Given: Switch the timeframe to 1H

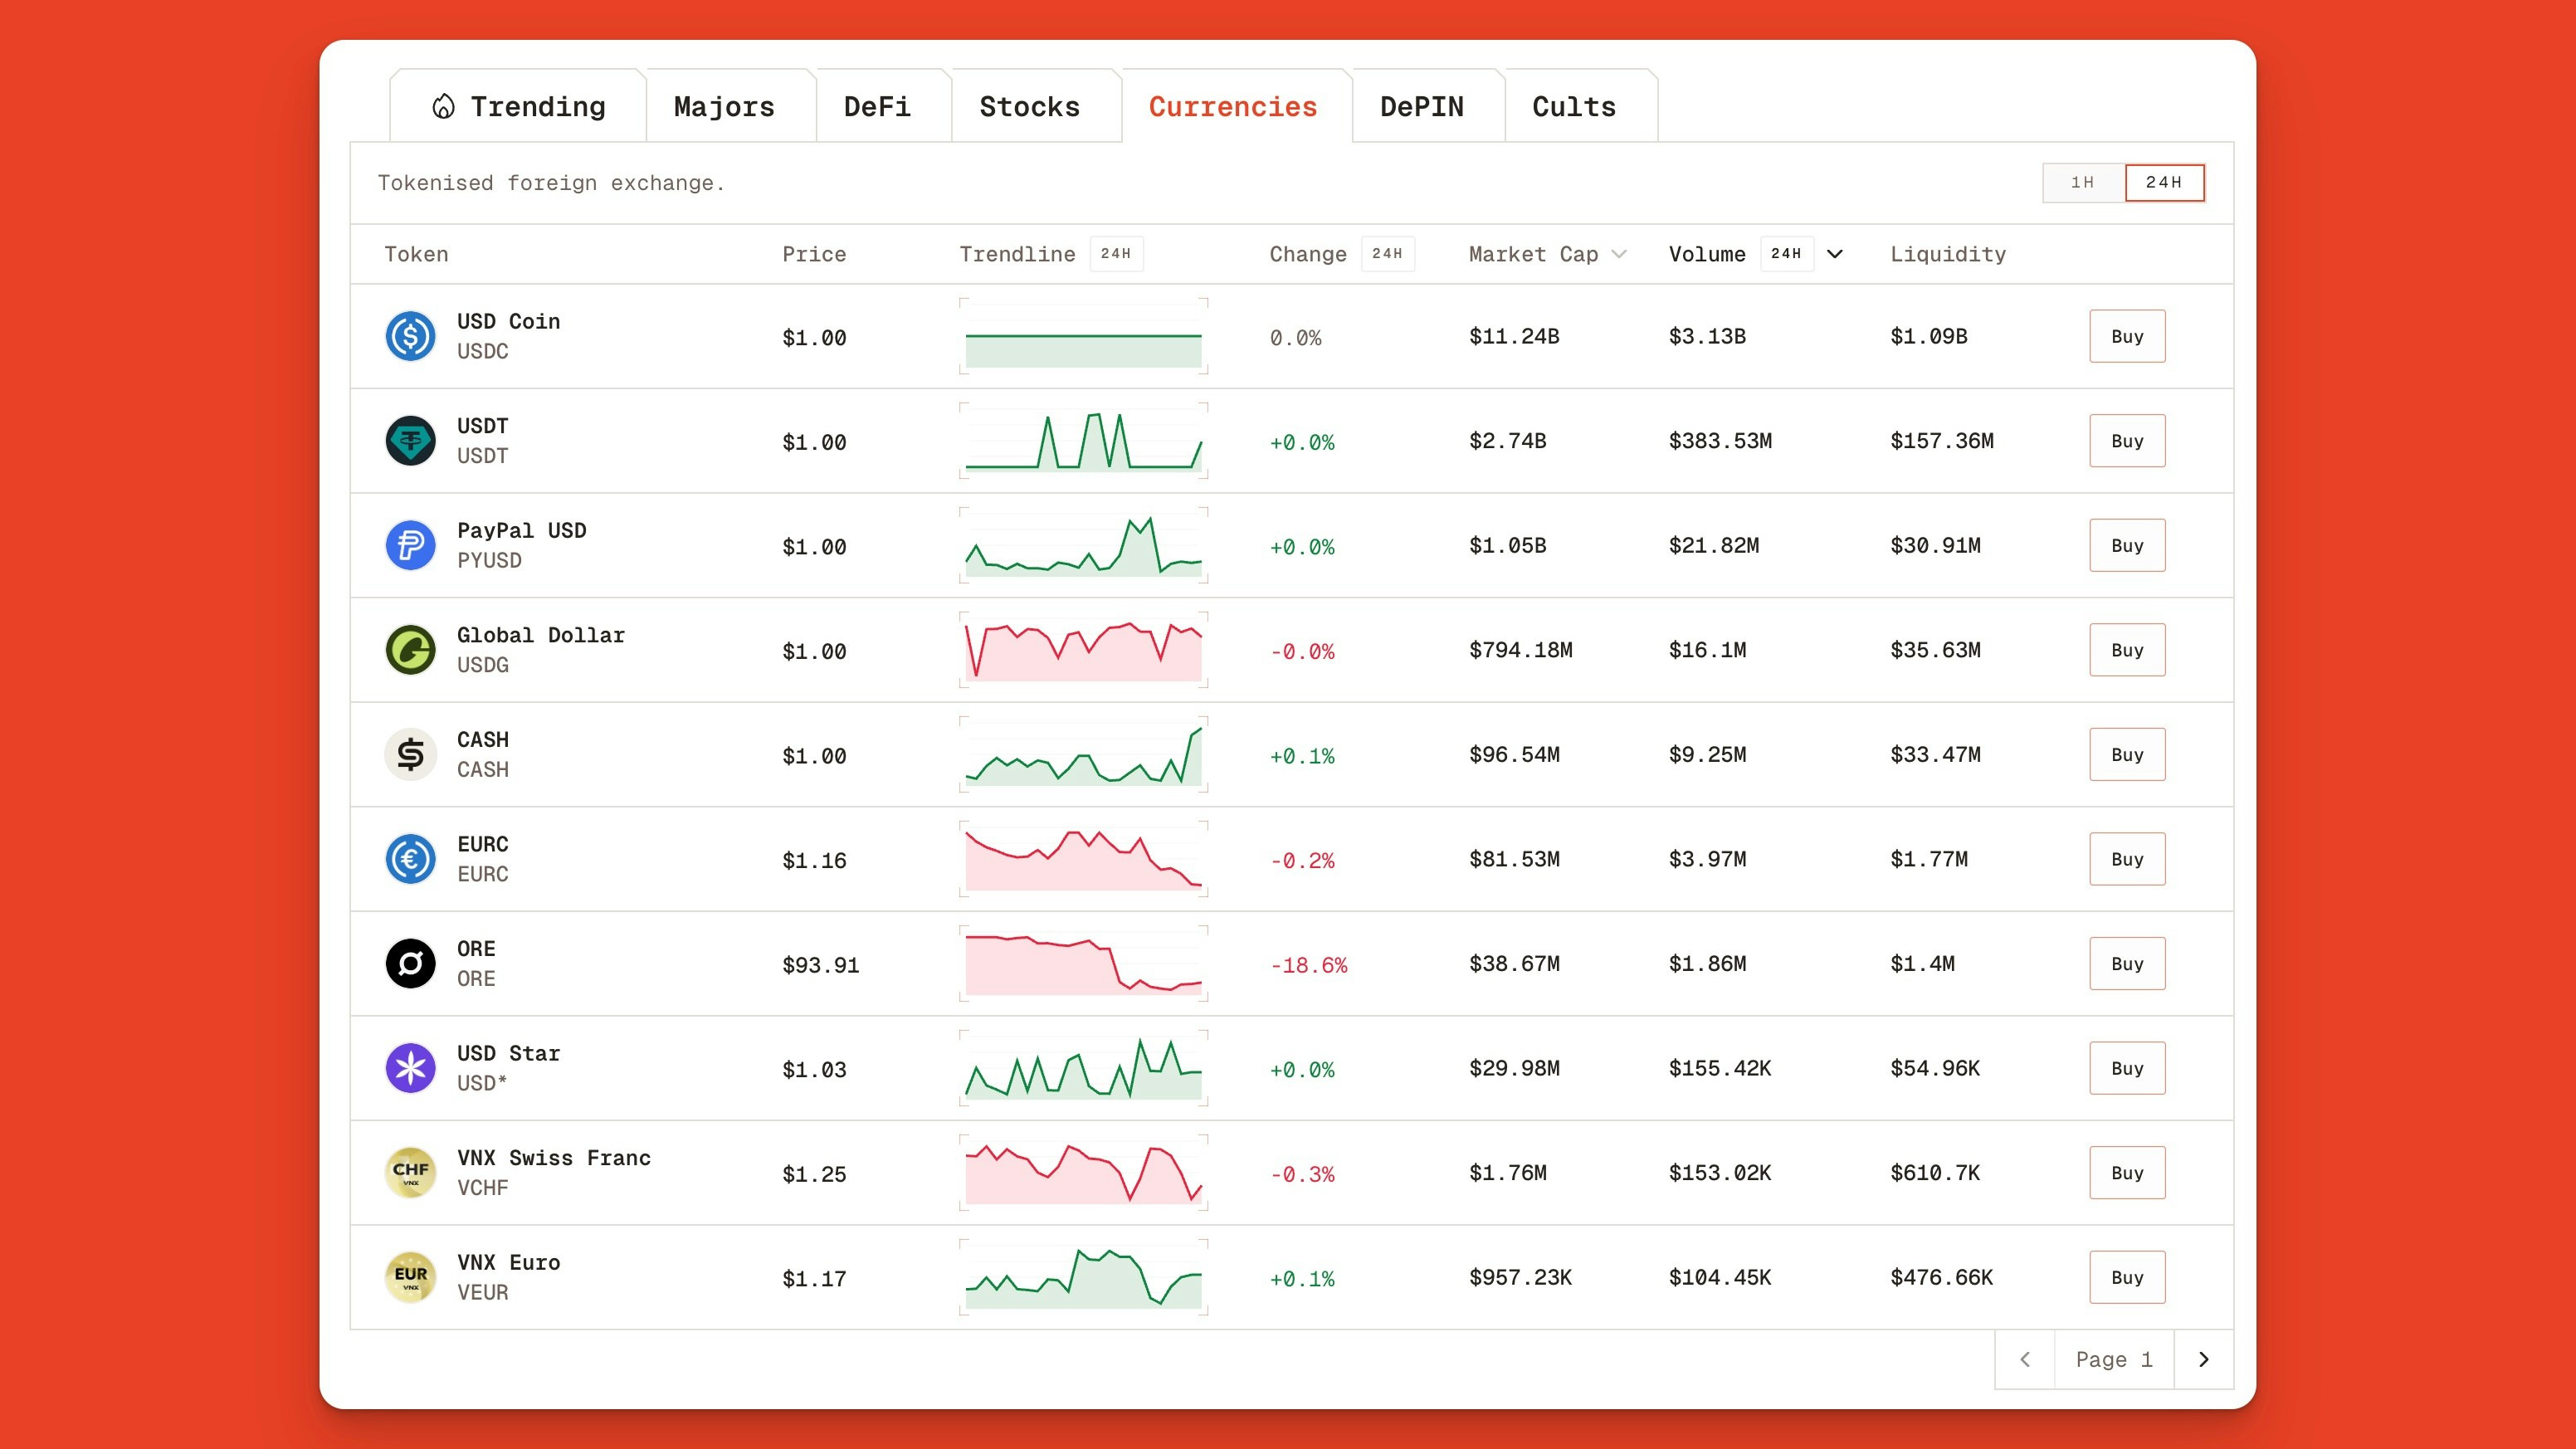Looking at the screenshot, I should click(2082, 182).
